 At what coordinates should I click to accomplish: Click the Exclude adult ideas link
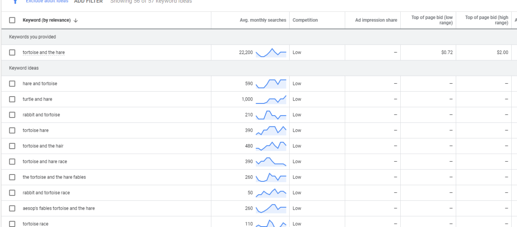[x=47, y=2]
